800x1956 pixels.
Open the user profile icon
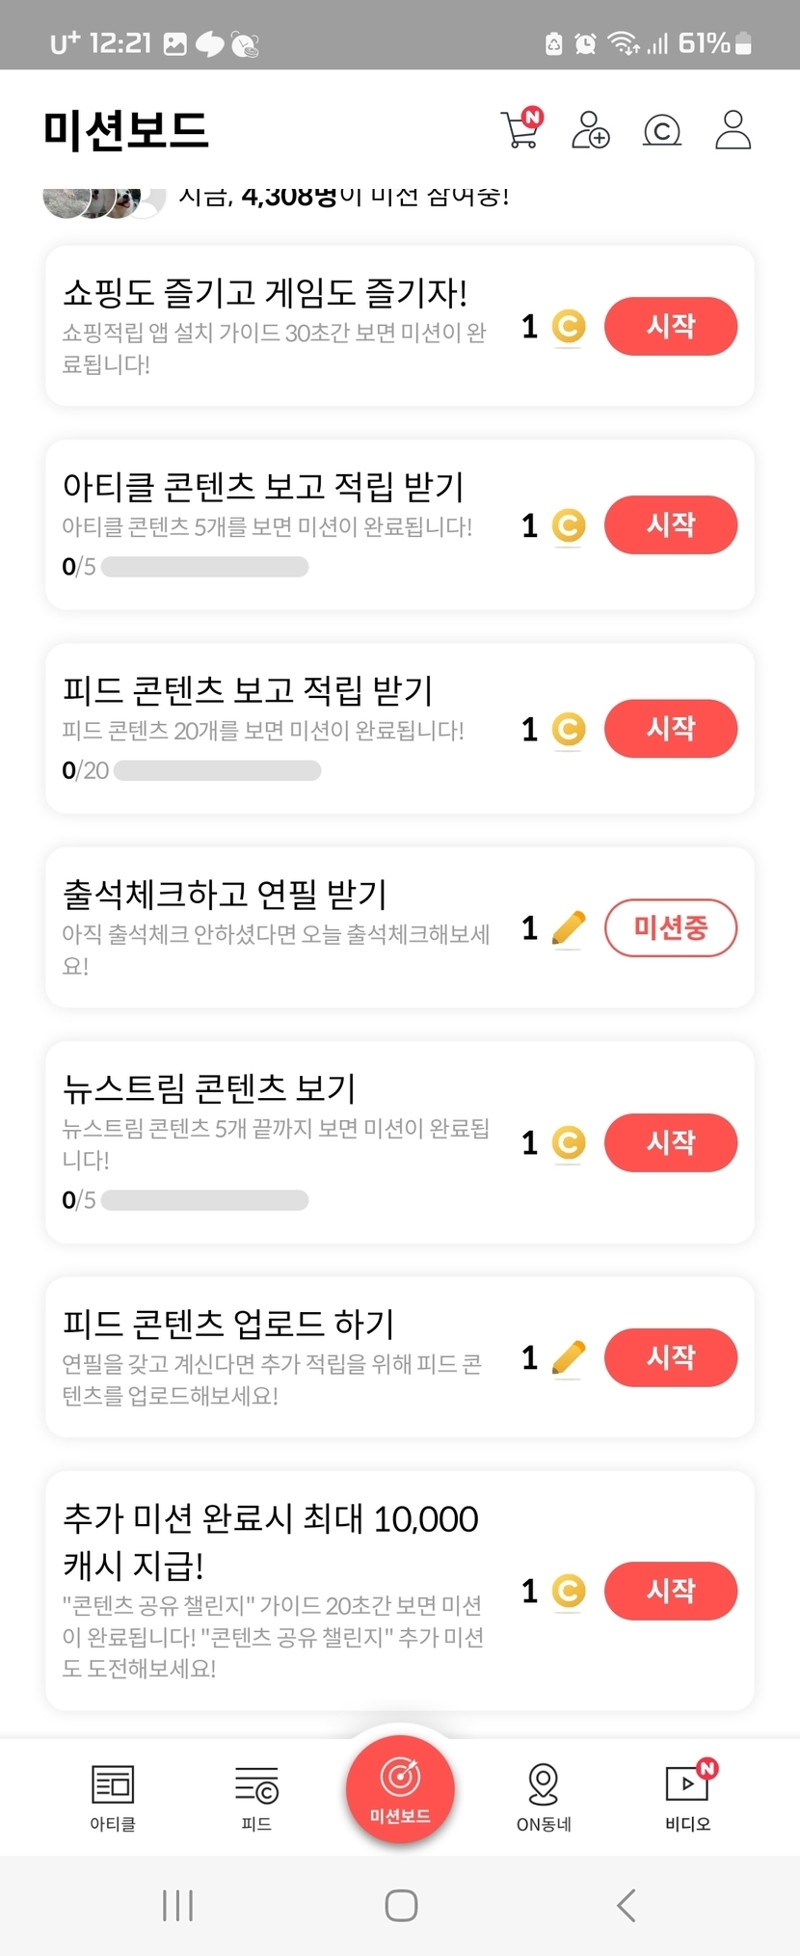[733, 129]
